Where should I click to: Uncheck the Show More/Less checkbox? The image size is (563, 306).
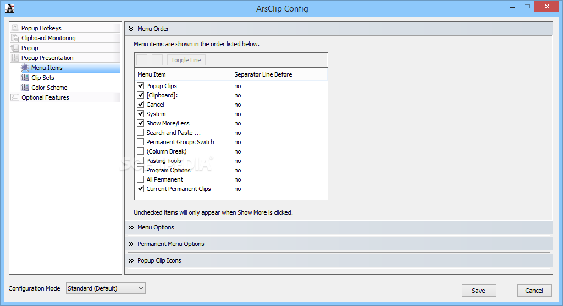[x=140, y=123]
